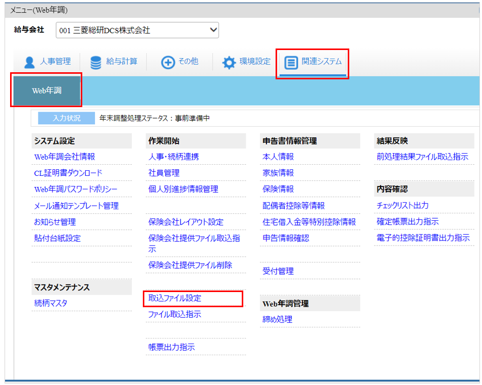
Task: Click the メニュー(Web年調) title text
Action: [x=39, y=10]
